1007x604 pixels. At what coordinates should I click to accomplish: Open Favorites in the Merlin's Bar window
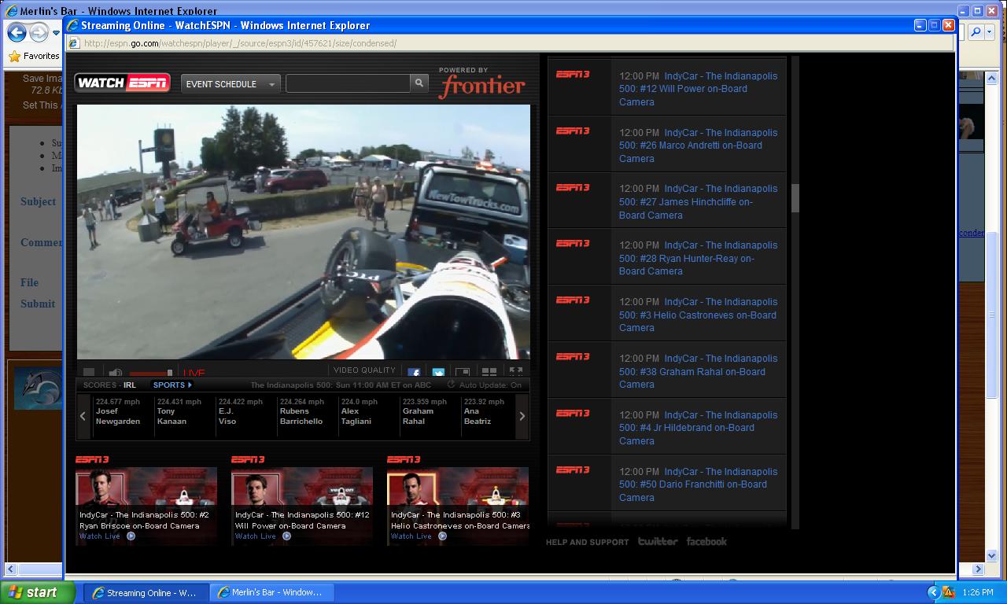click(34, 56)
